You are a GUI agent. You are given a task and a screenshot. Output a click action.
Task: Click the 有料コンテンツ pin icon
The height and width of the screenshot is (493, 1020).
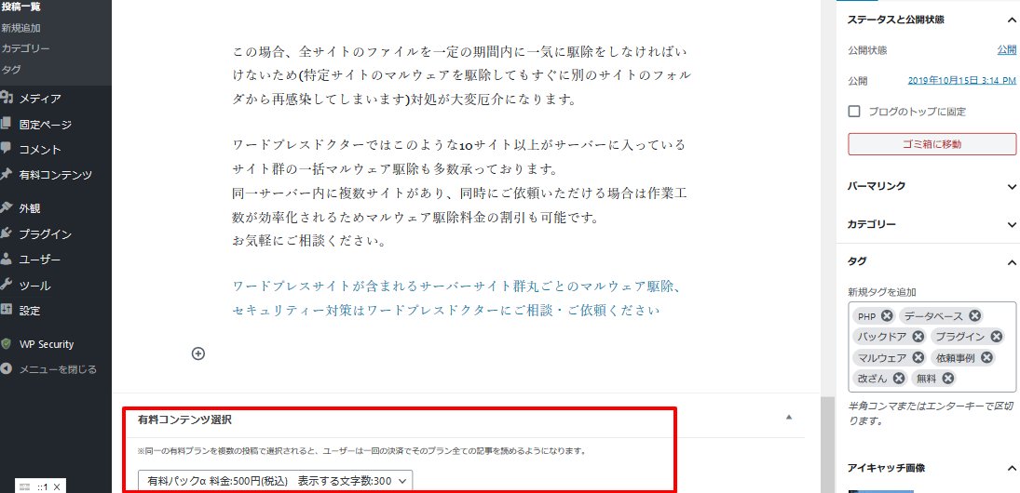[x=7, y=174]
